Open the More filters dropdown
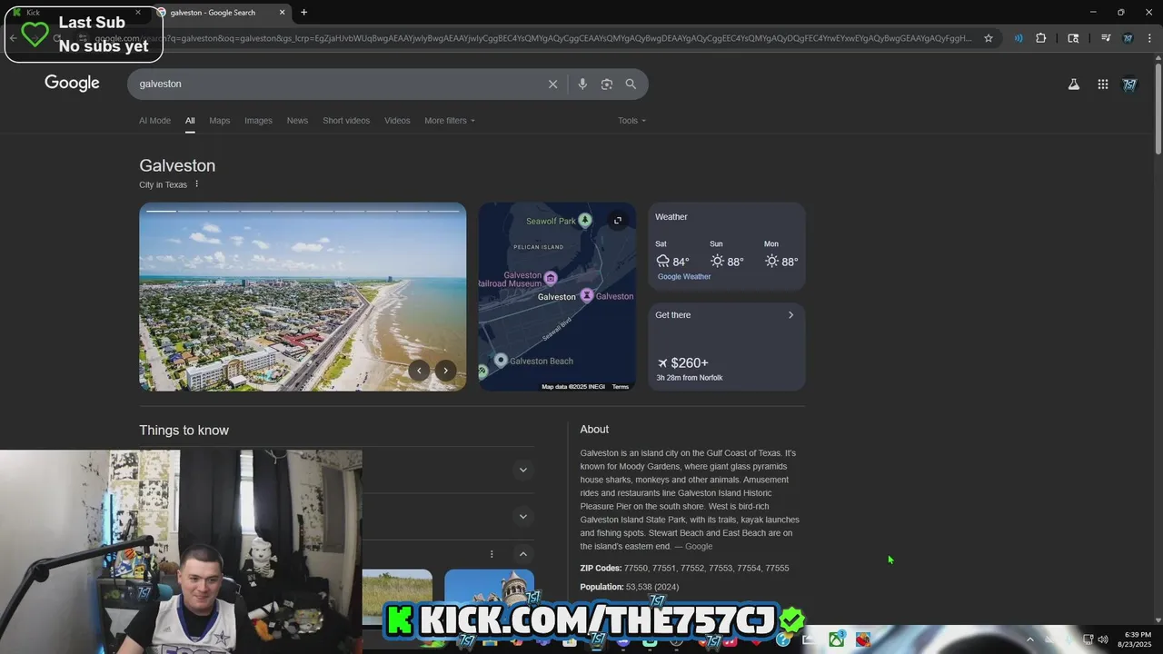The height and width of the screenshot is (654, 1163). (x=450, y=121)
